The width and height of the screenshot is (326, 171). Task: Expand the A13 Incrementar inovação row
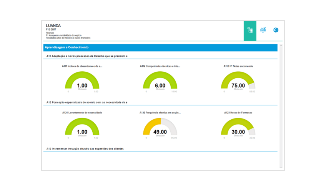[85, 149]
